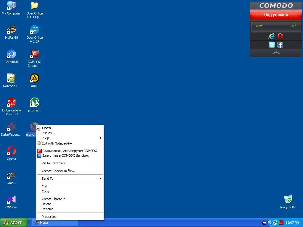
Task: Click the red COMODO tray icon
Action: 281,223
